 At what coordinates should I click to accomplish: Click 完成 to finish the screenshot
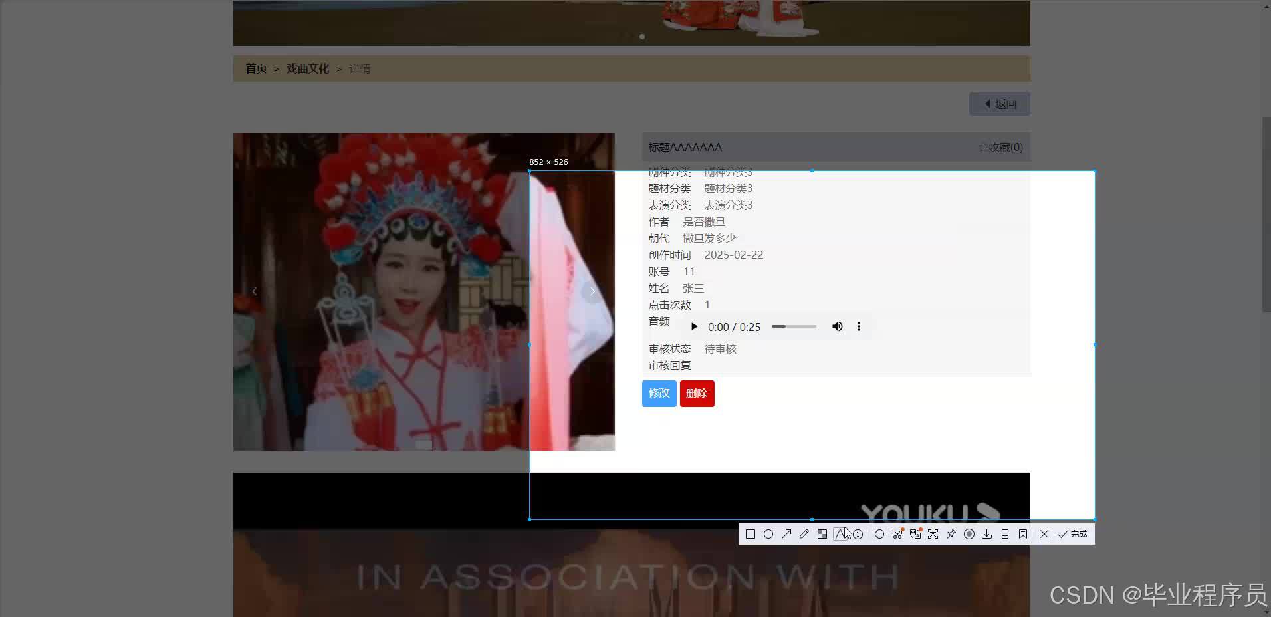click(1072, 534)
